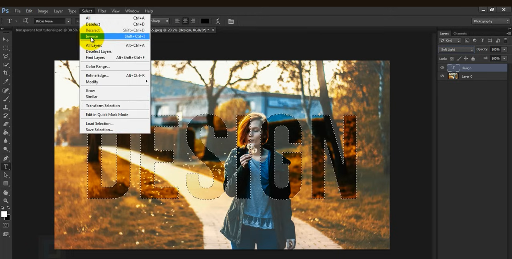Choose Inverse from Select menu
Image resolution: width=512 pixels, height=259 pixels.
point(115,36)
